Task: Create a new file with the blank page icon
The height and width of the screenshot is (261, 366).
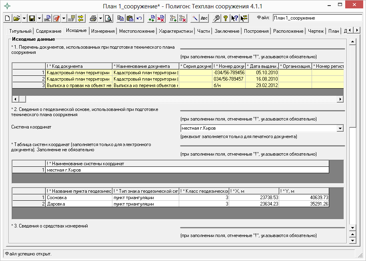Action: click(8, 18)
